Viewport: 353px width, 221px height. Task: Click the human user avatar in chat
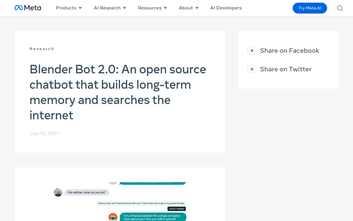(58, 192)
